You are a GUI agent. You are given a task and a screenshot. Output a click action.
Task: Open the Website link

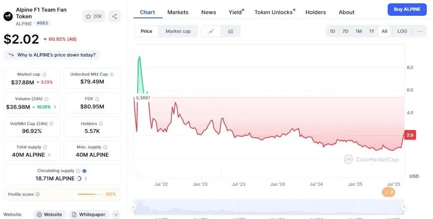click(50, 214)
